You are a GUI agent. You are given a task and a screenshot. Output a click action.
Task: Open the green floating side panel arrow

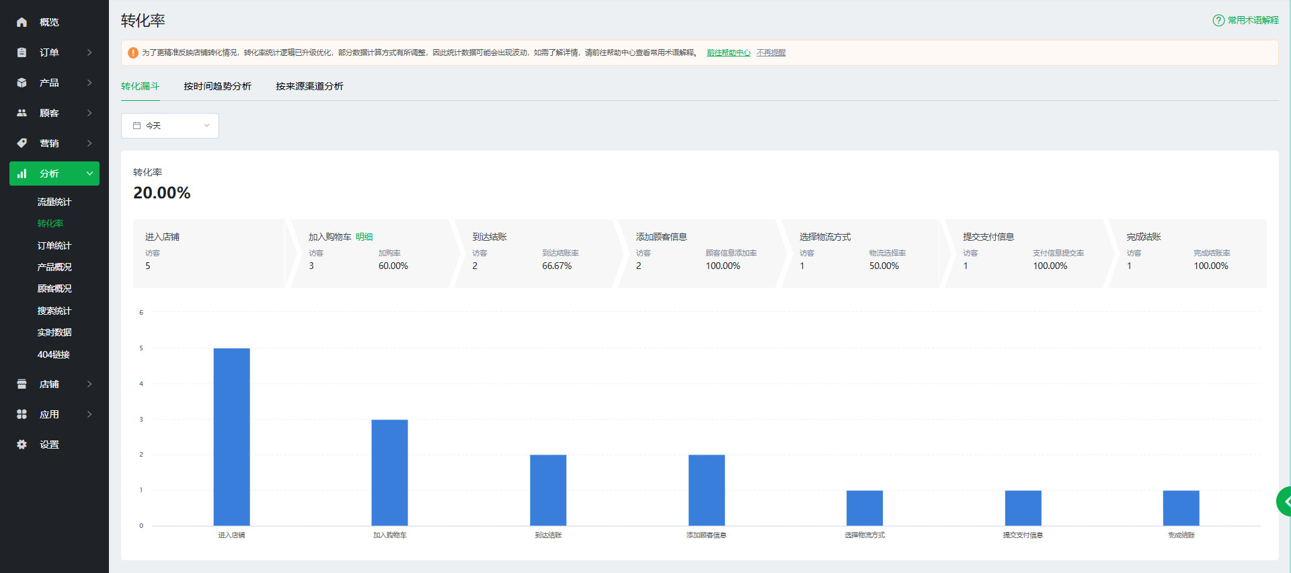(1284, 501)
